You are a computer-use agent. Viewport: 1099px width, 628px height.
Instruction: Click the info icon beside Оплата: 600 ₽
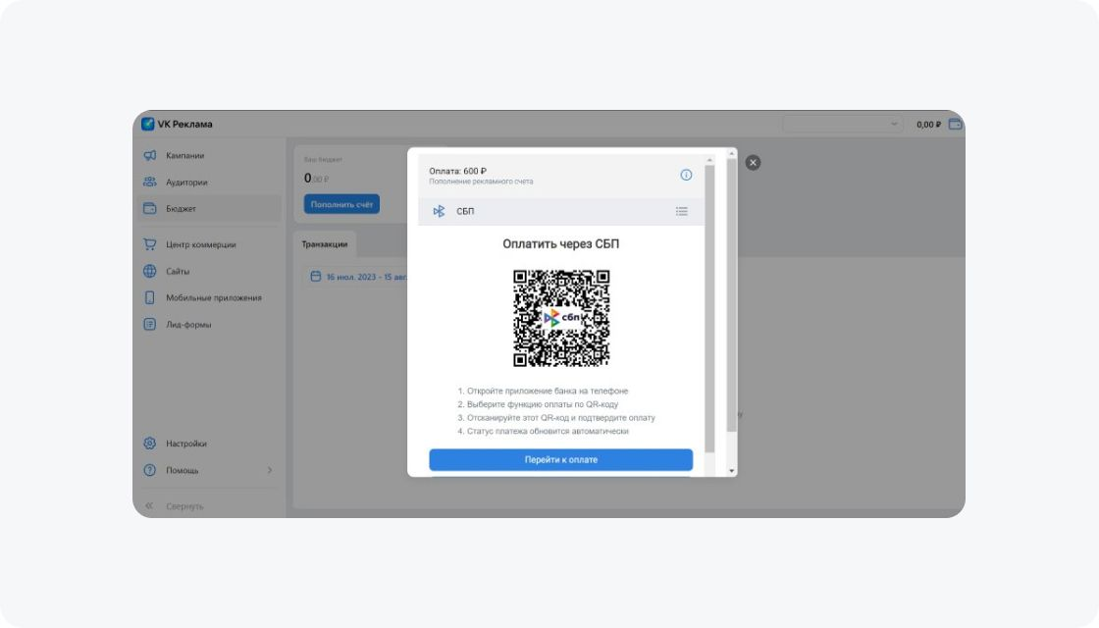(685, 174)
